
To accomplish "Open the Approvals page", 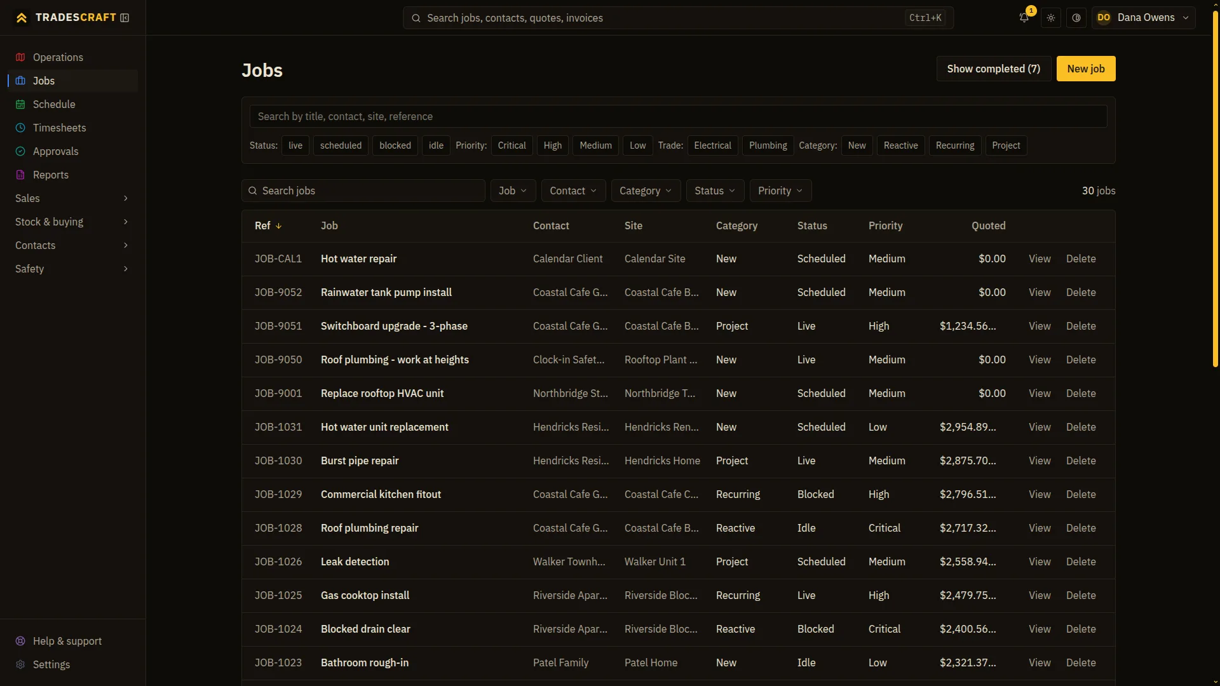I will pyautogui.click(x=72, y=151).
